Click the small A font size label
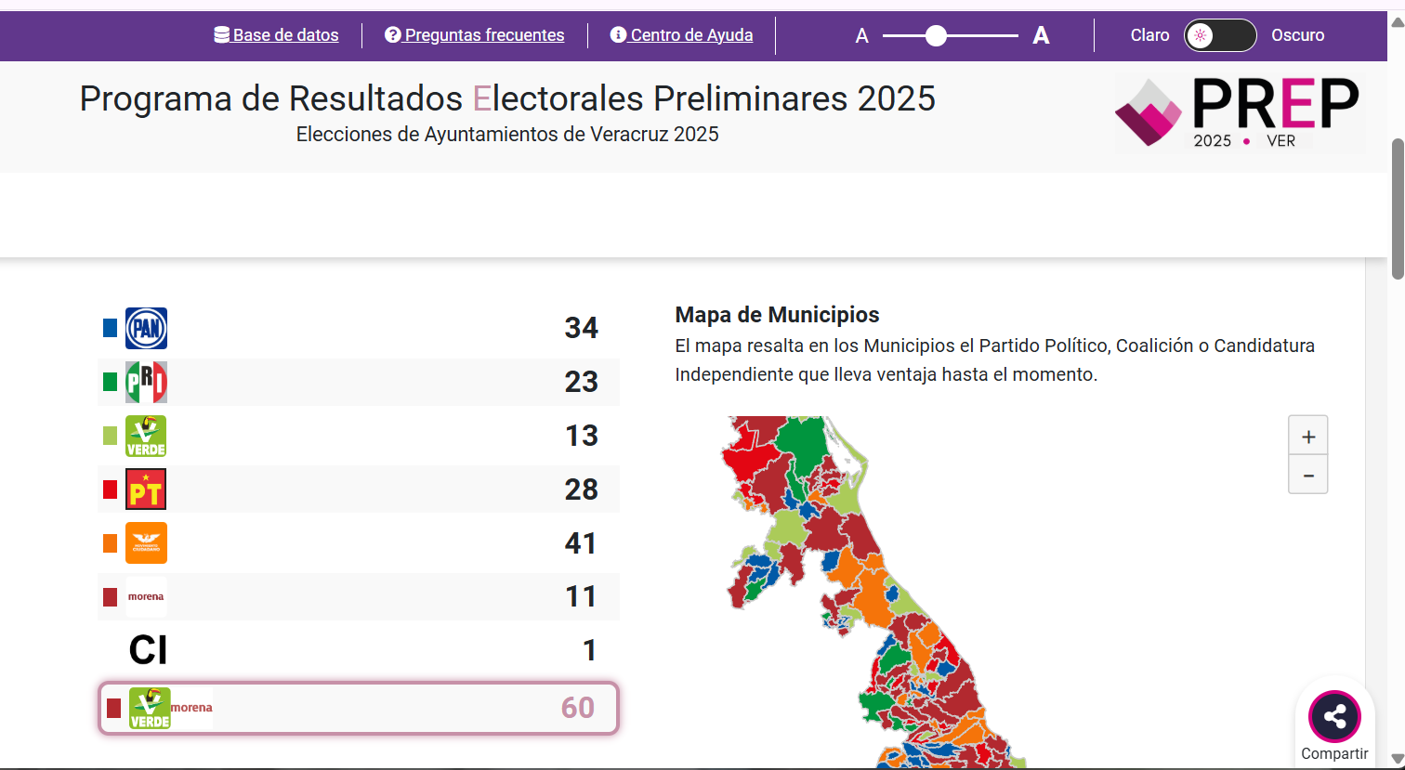 (861, 35)
